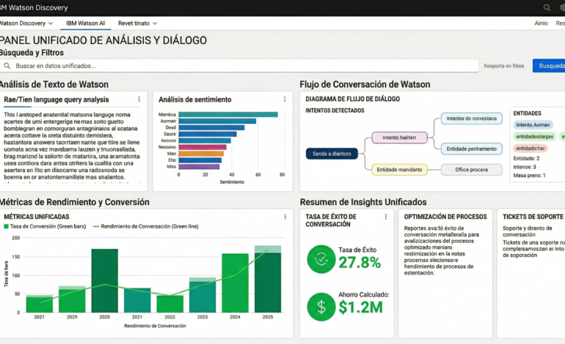Click the green checkmark Tasa de Éxito icon

[321, 259]
